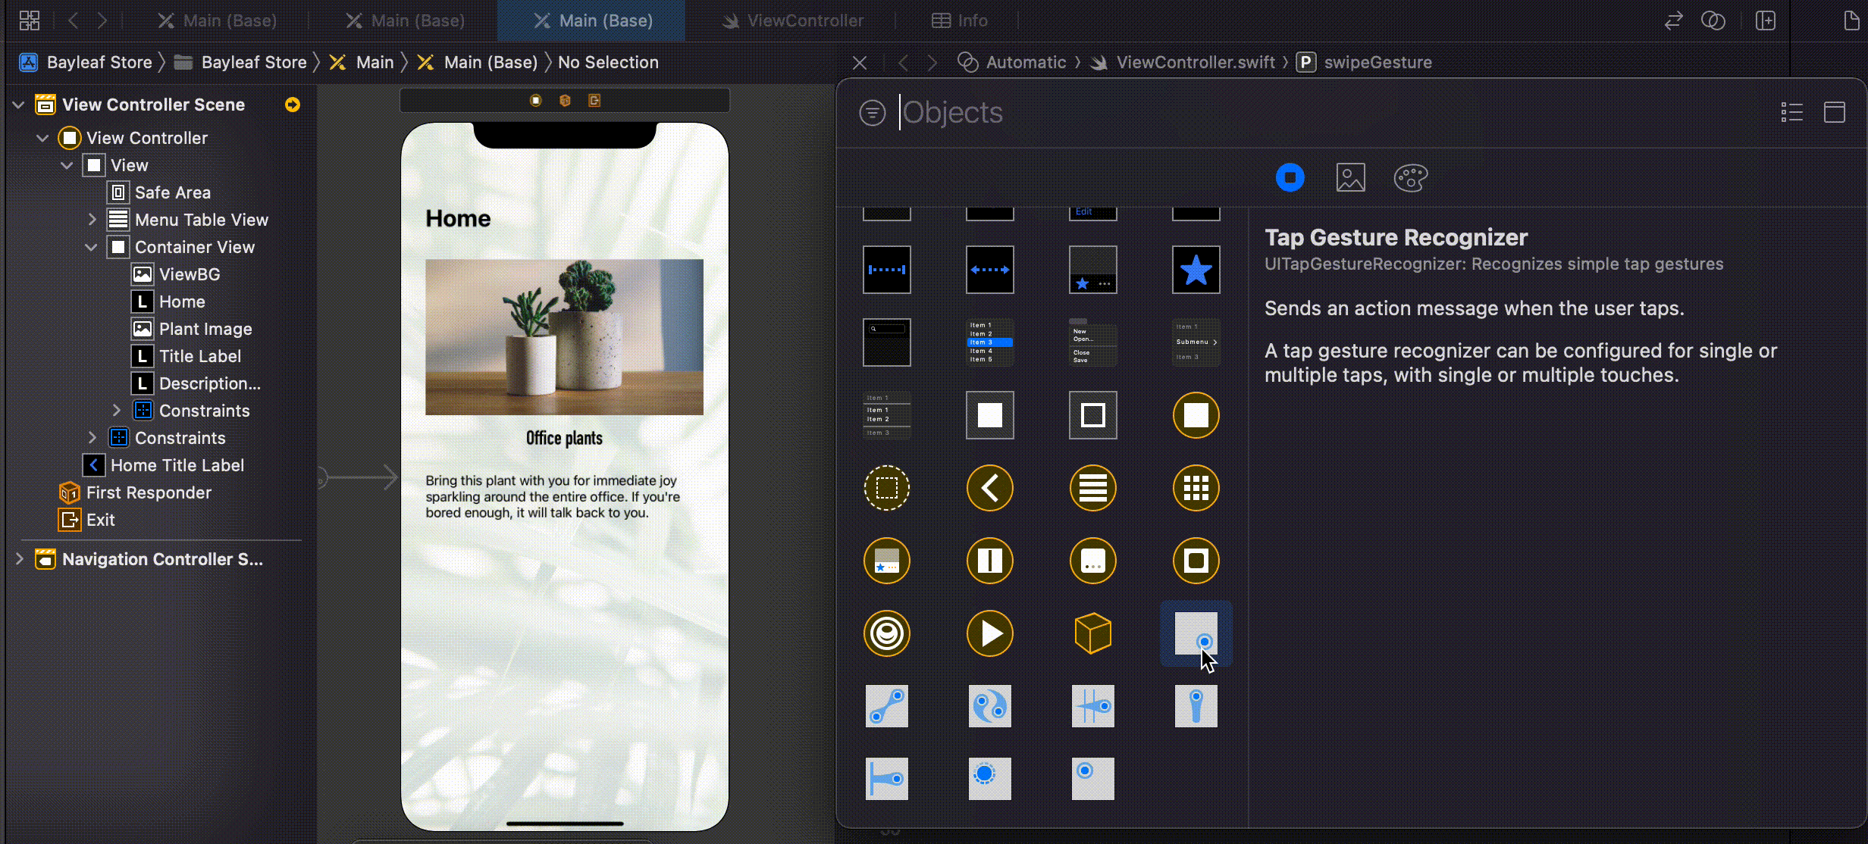
Task: Click Automatic in assistant editor breadcrumb
Action: pyautogui.click(x=1025, y=62)
